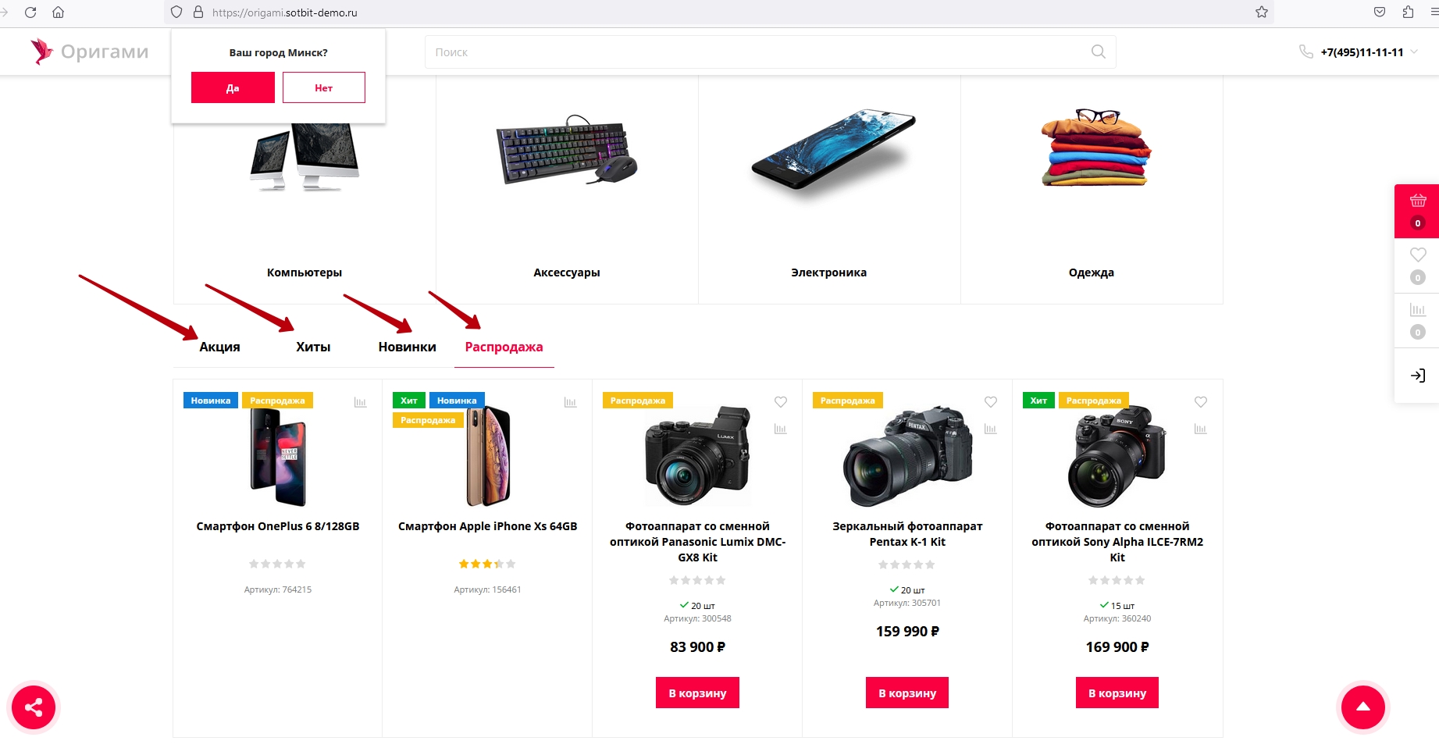Image resolution: width=1439 pixels, height=748 pixels.
Task: Click the magnifier search icon
Action: pos(1098,52)
